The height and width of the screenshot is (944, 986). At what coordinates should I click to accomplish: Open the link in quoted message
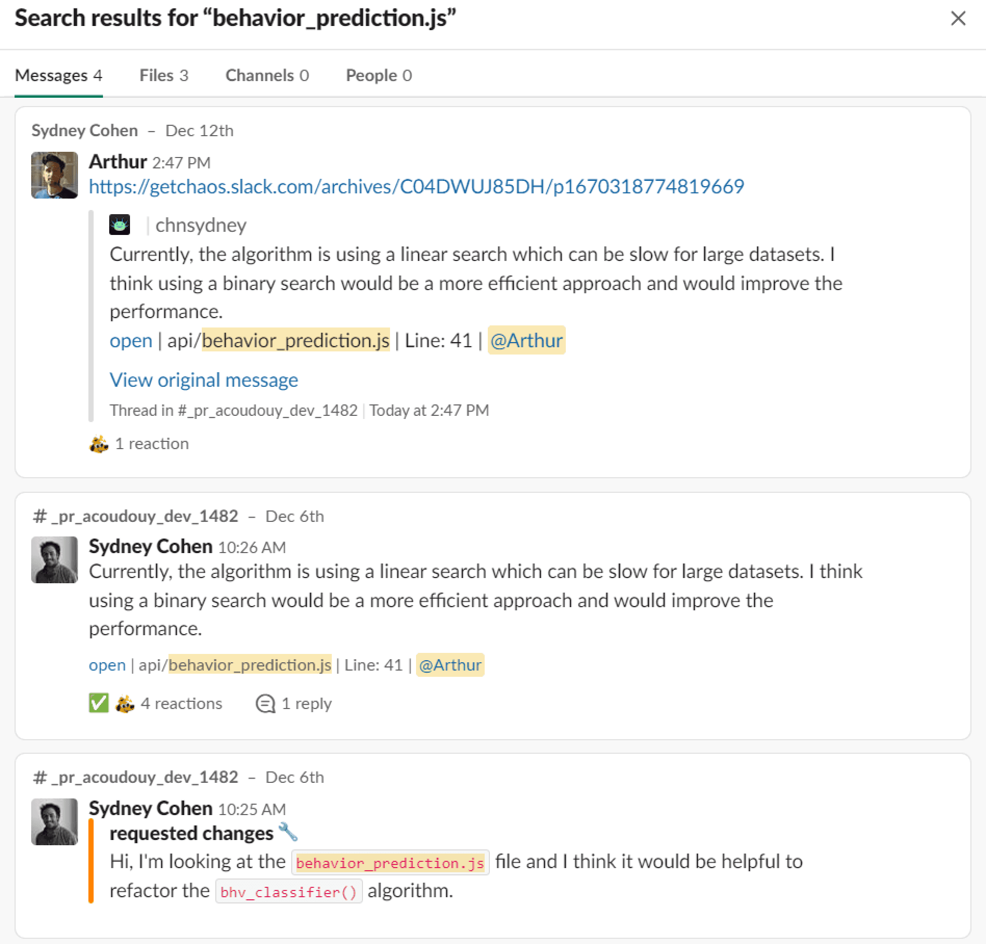tap(131, 340)
